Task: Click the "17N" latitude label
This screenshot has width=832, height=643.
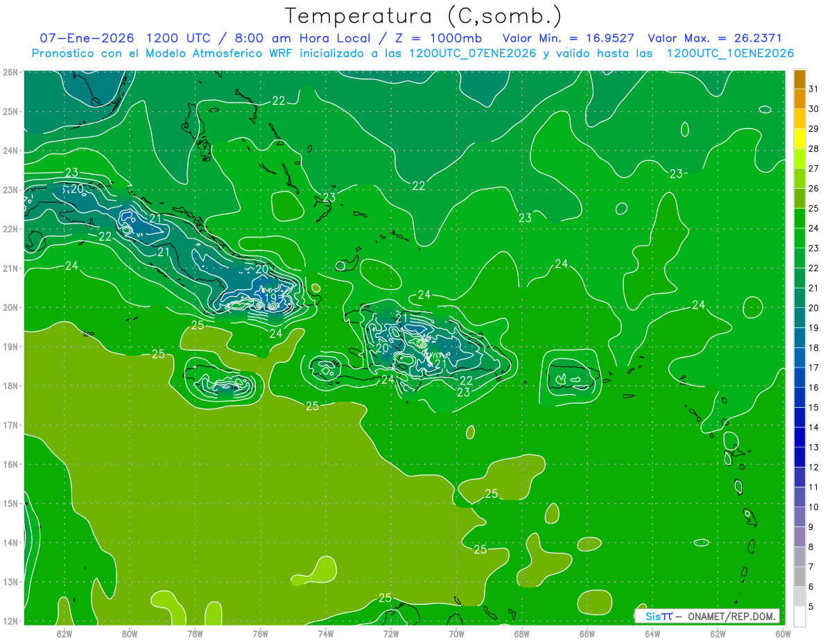Action: coord(10,425)
